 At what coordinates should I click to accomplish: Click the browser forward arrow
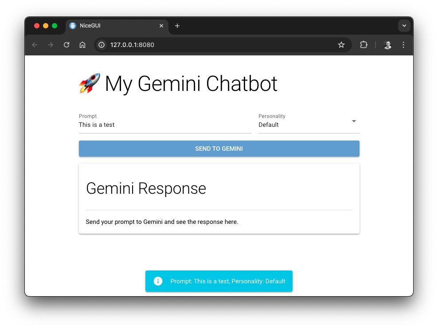51,45
